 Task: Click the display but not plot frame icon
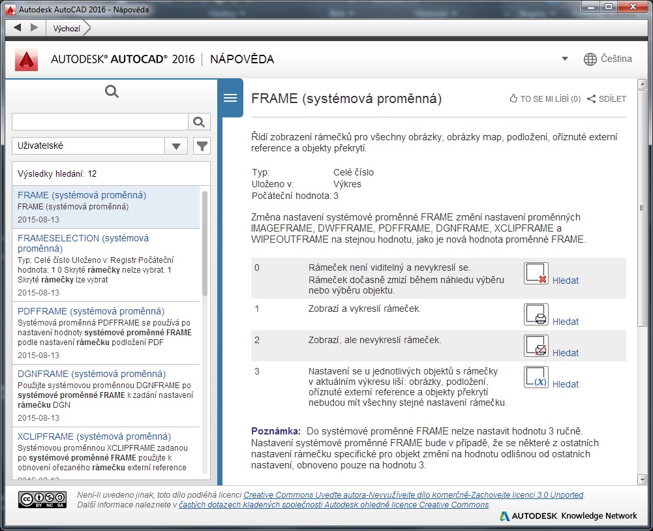(536, 346)
